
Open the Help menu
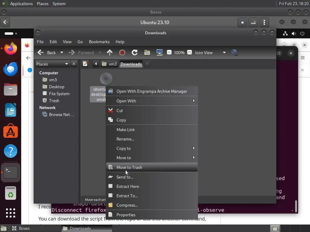(x=120, y=42)
